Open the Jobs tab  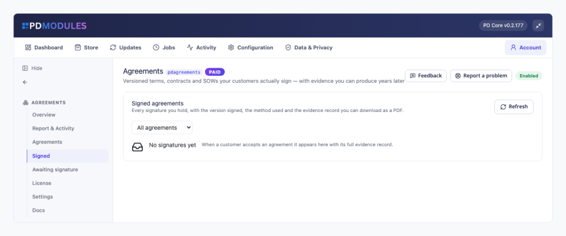tap(164, 47)
